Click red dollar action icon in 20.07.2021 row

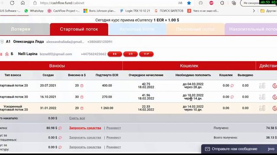[x=274, y=86]
